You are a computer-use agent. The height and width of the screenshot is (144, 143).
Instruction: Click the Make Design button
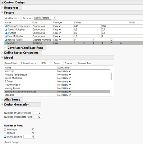[12, 142]
